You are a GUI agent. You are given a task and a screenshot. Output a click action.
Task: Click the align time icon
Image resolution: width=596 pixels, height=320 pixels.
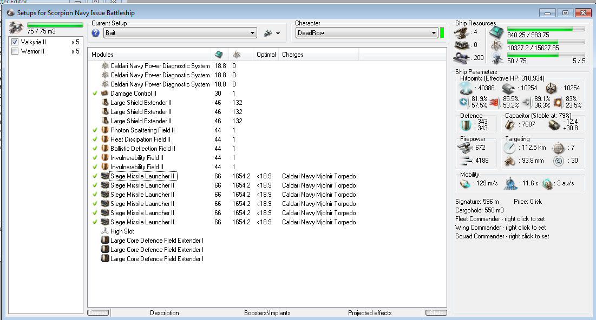point(510,184)
